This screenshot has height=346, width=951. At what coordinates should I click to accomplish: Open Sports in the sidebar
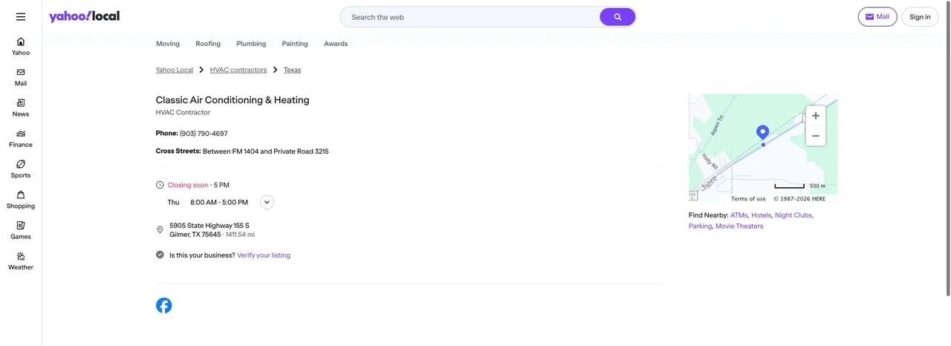[21, 169]
